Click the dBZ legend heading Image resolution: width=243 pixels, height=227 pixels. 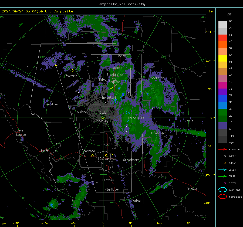[x=229, y=14]
